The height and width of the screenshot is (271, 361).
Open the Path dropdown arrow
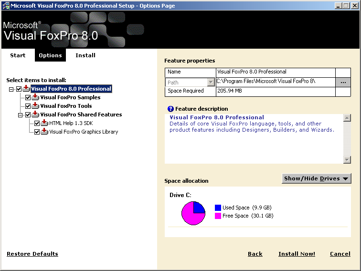[211, 82]
